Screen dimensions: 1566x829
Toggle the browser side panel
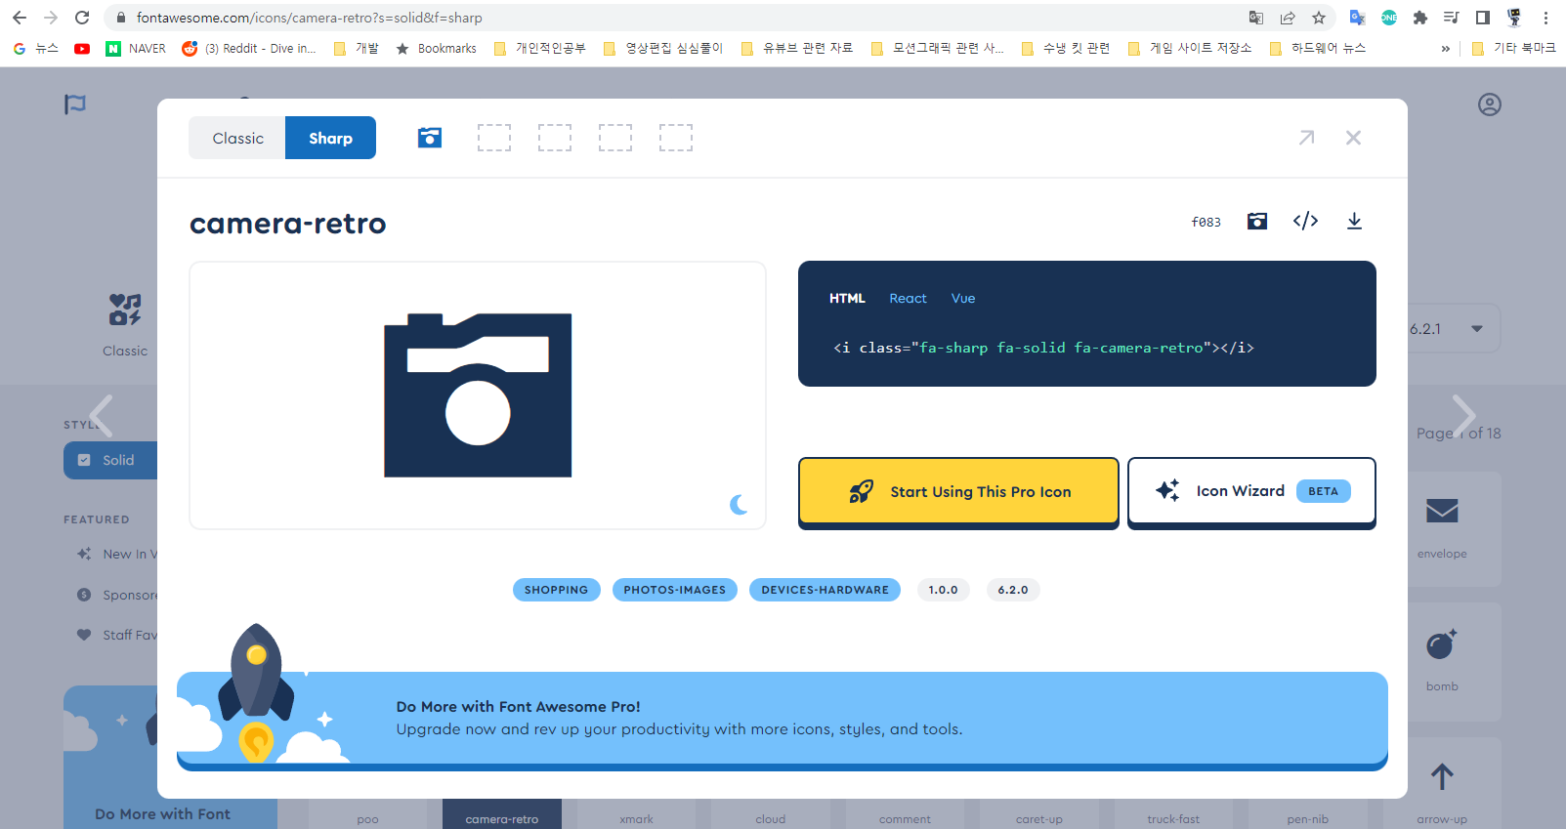click(x=1483, y=18)
